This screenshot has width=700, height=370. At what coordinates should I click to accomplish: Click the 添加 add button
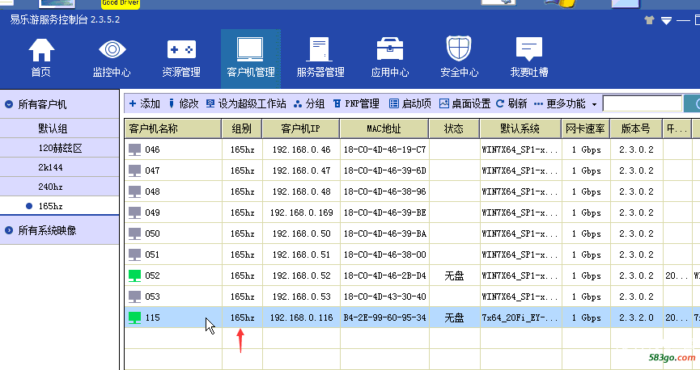tap(144, 104)
